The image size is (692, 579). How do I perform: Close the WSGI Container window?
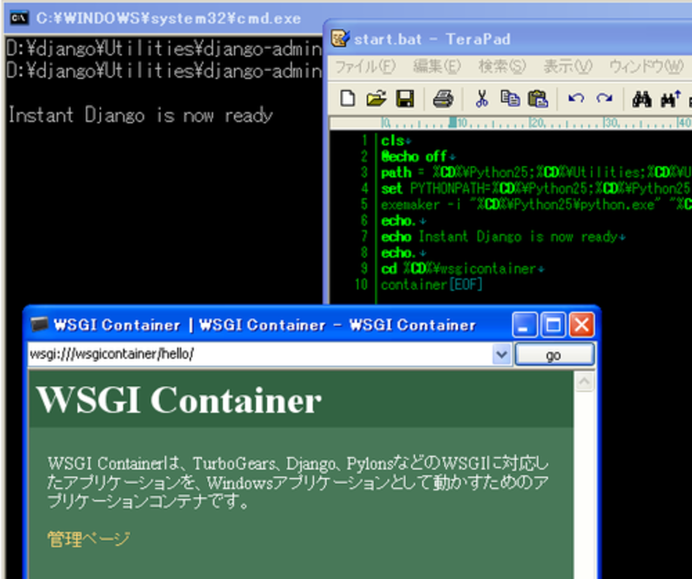click(581, 325)
